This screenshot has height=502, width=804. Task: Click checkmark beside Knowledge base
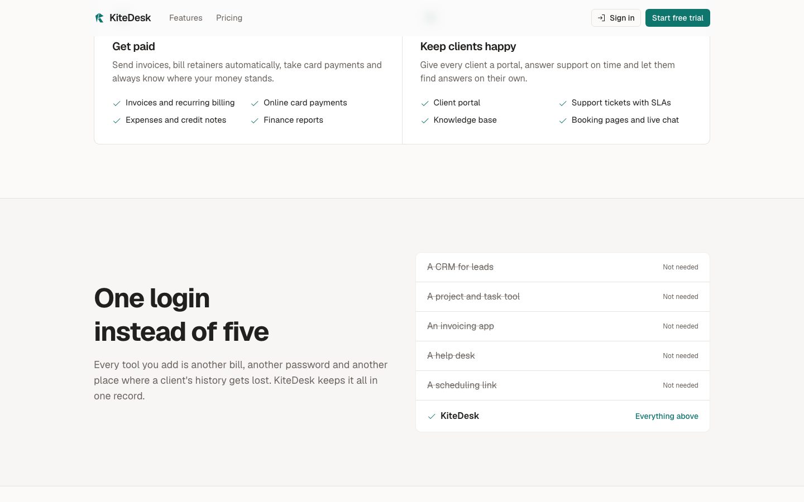pos(425,120)
